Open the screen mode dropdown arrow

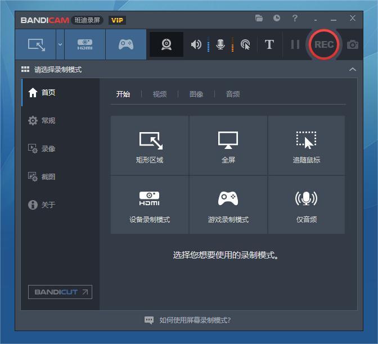60,44
